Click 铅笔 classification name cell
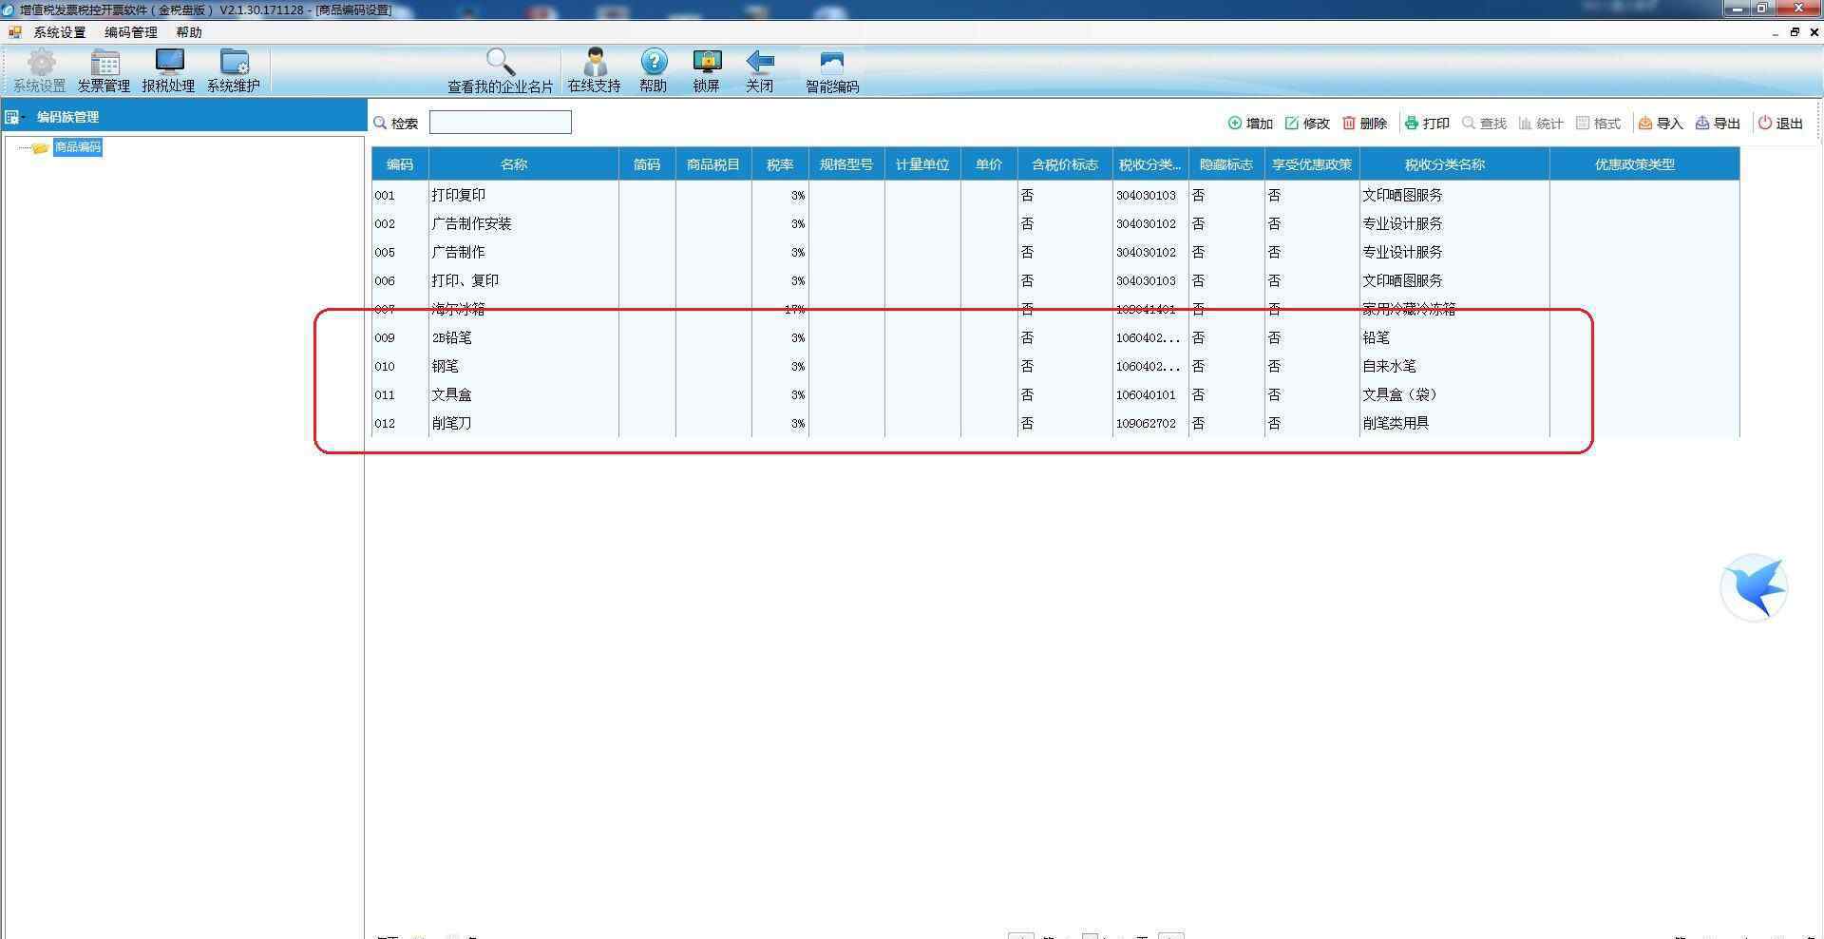 pos(1454,337)
